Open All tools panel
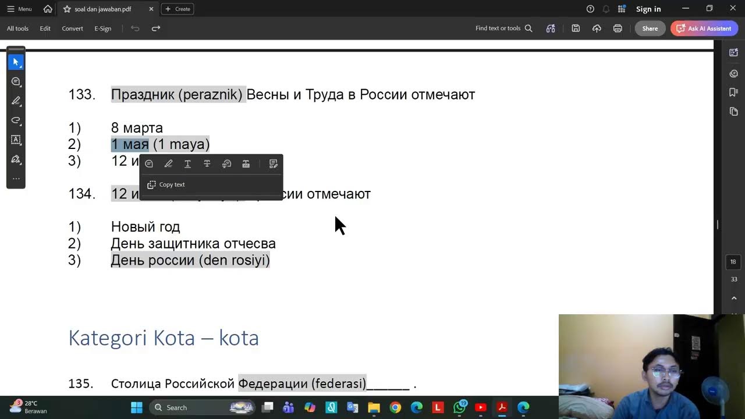This screenshot has width=745, height=419. pyautogui.click(x=17, y=29)
